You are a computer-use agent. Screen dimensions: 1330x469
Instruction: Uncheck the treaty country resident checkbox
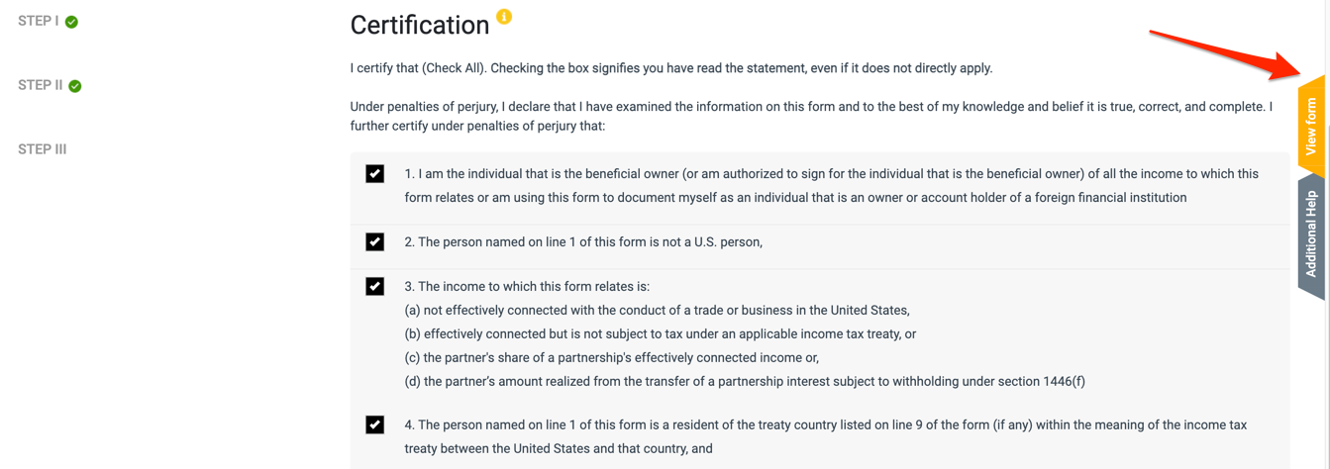pyautogui.click(x=375, y=425)
